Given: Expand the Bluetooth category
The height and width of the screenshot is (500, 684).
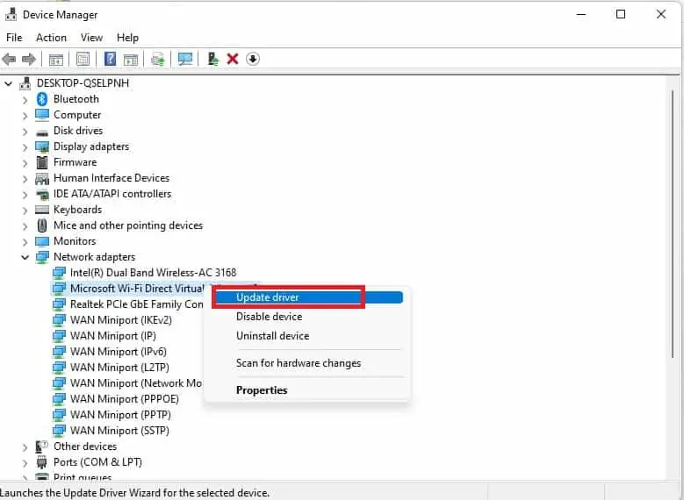Looking at the screenshot, I should pyautogui.click(x=25, y=100).
